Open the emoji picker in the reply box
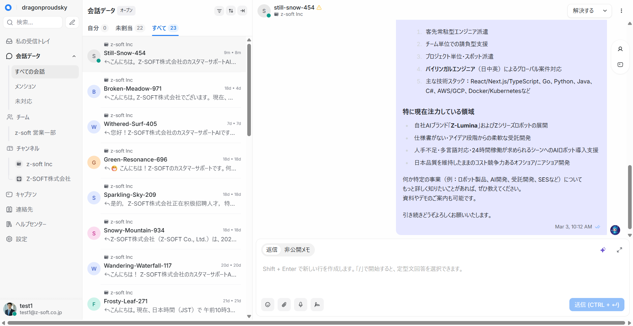The width and height of the screenshot is (633, 326). pos(267,305)
